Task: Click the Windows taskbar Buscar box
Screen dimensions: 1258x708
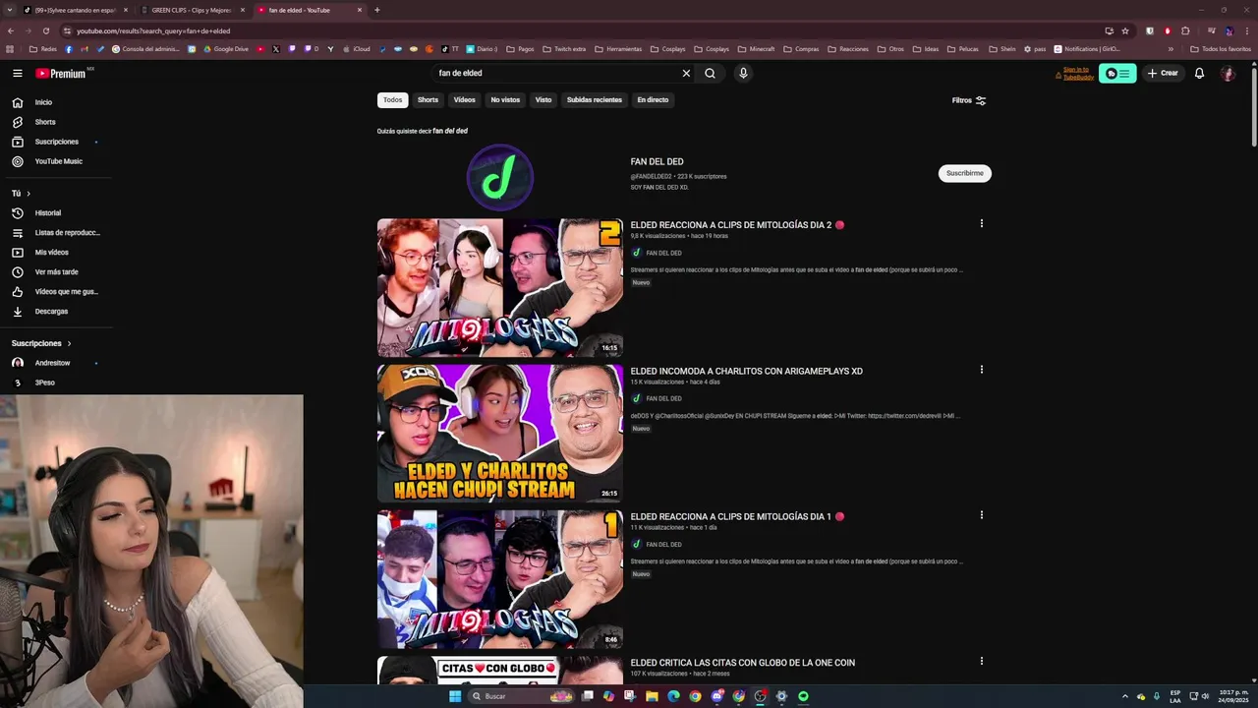Action: tap(521, 696)
